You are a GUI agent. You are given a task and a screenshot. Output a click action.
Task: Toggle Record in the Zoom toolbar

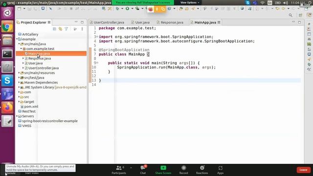tap(184, 170)
